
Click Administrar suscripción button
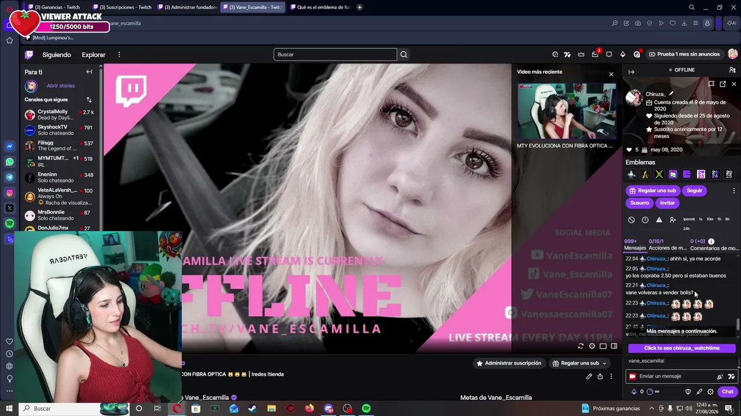pyautogui.click(x=509, y=363)
